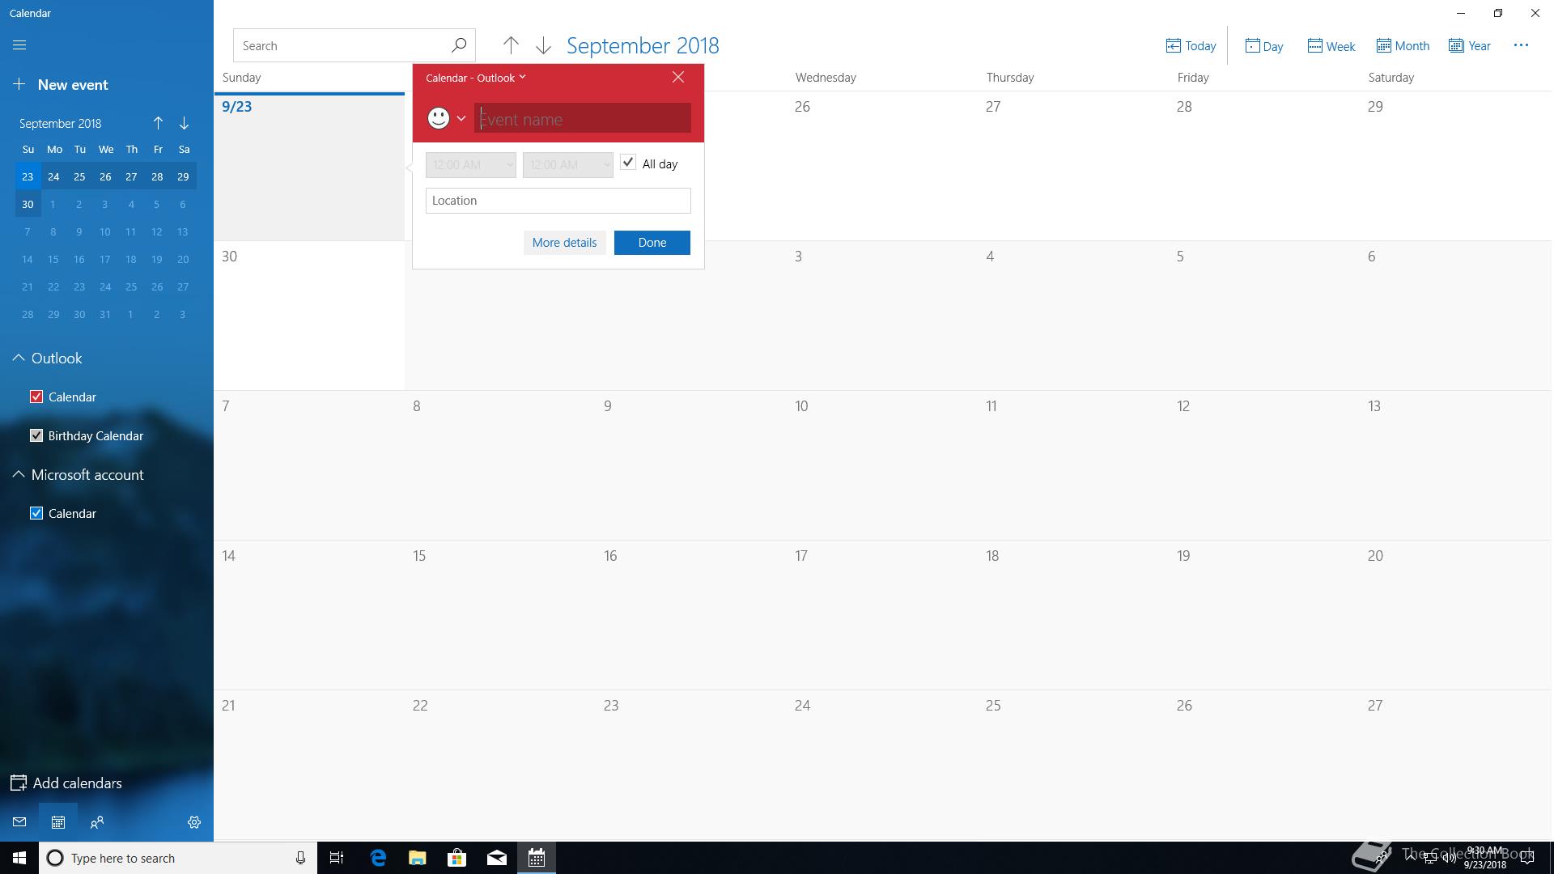1554x874 pixels.
Task: Switch to Month view
Action: click(1403, 45)
